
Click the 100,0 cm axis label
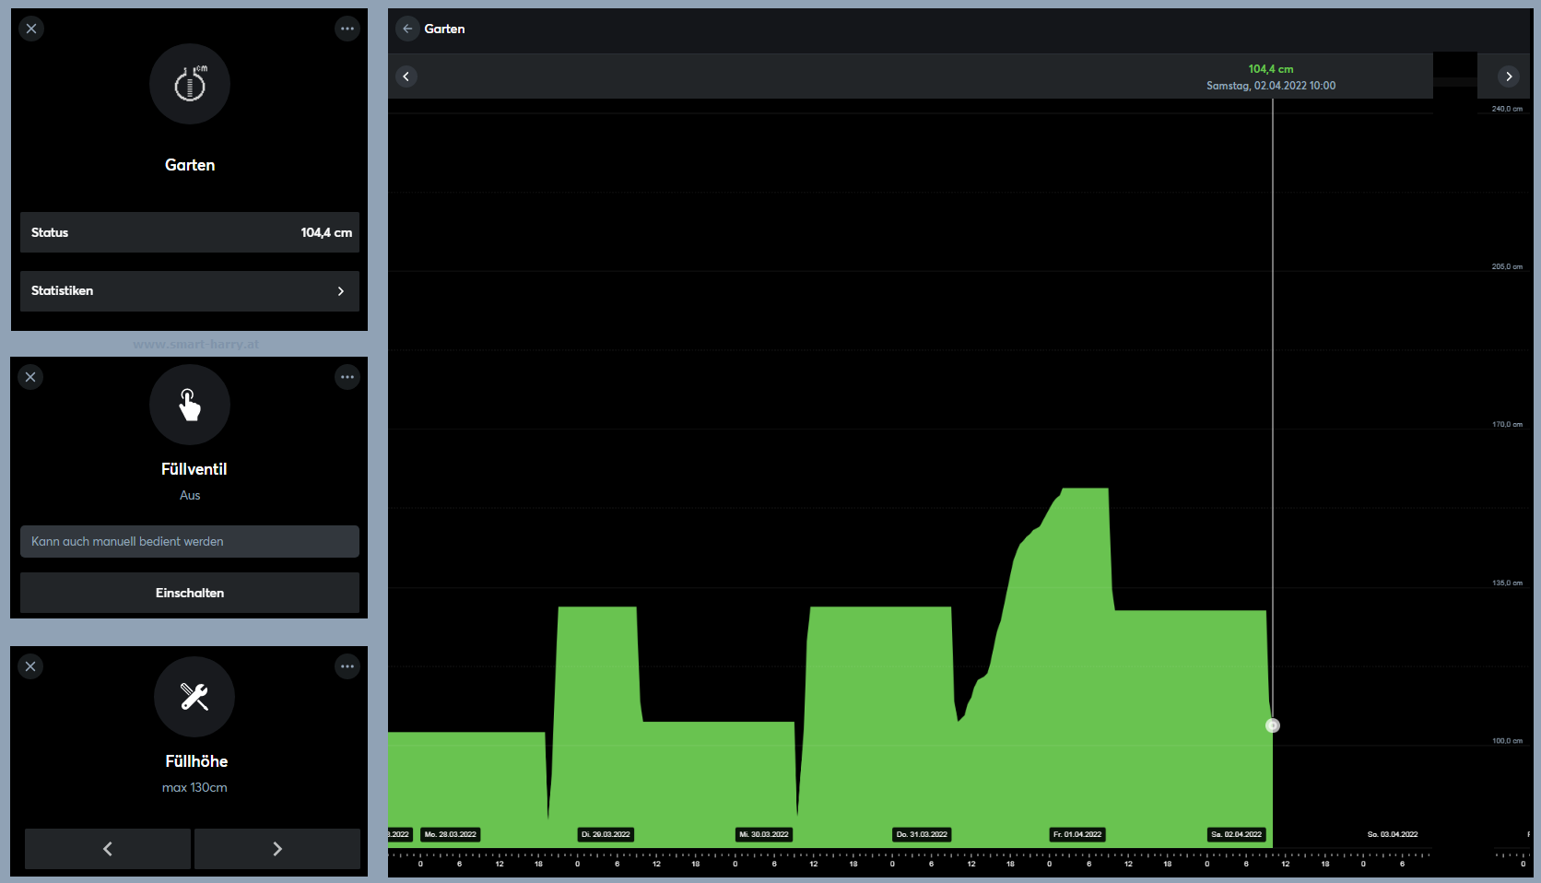pos(1507,741)
